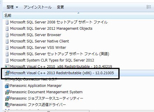
Task: Sort the list by the 名前 column header
Action: 8,16
